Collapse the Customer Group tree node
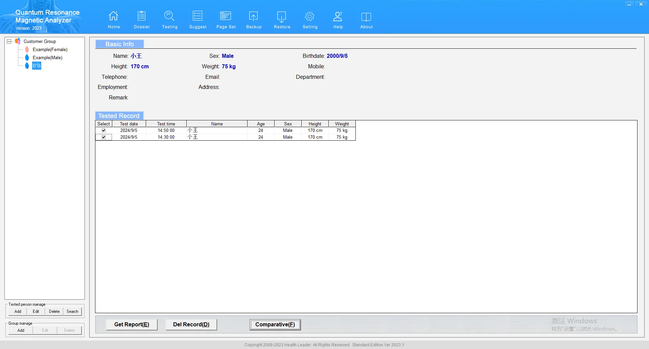 (x=9, y=41)
